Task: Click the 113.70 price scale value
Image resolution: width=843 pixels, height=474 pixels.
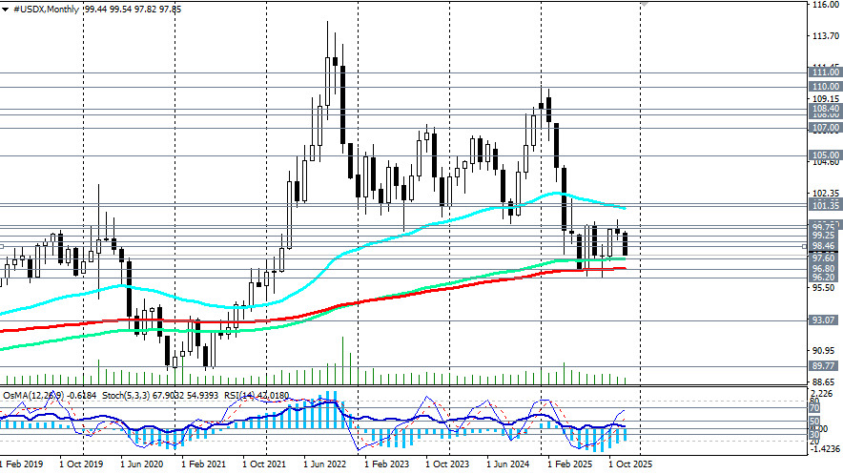Action: (826, 36)
